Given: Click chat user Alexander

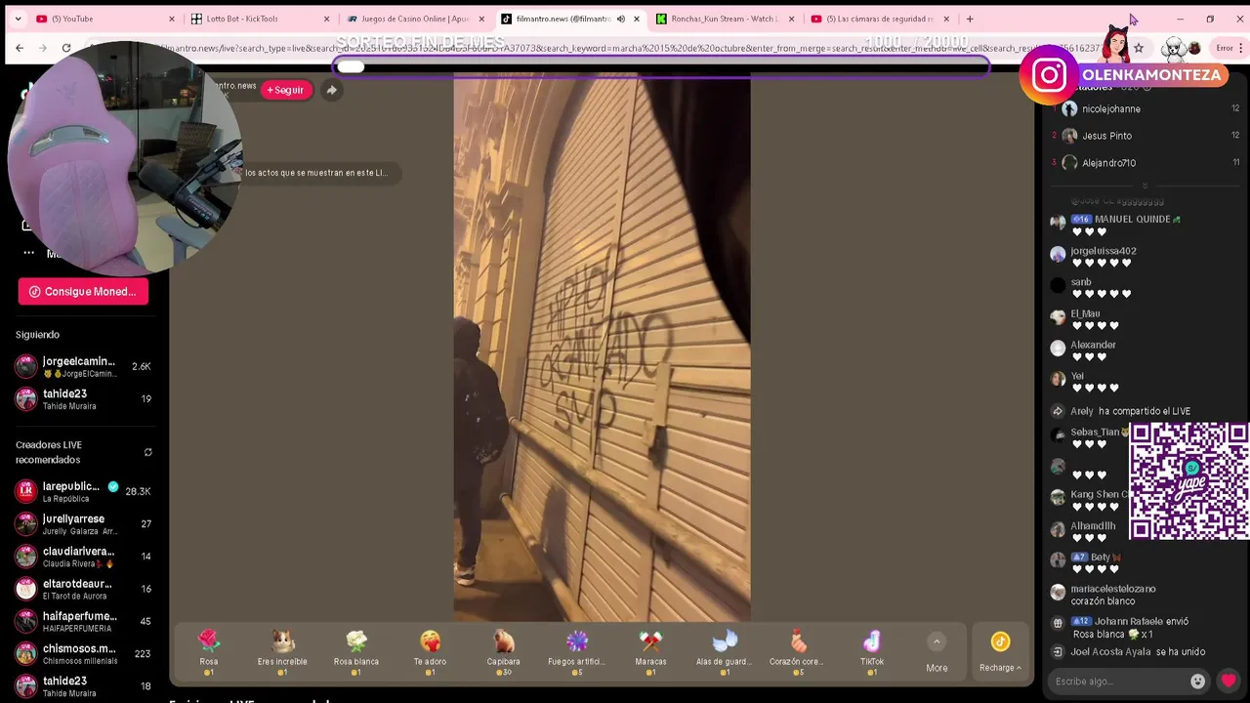Looking at the screenshot, I should point(1093,345).
